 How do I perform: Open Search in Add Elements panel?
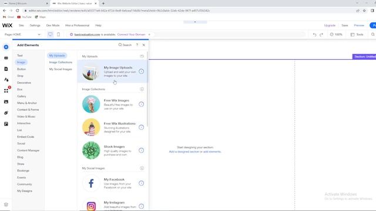point(125,45)
